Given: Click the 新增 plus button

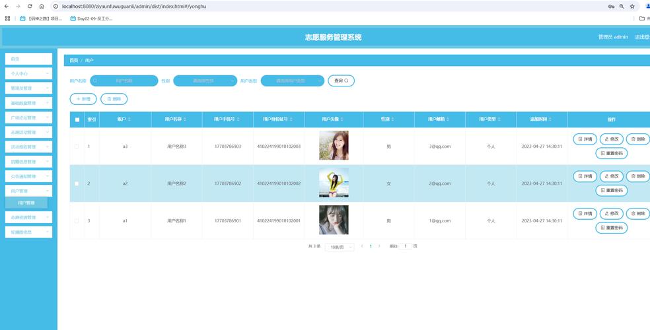Looking at the screenshot, I should click(83, 99).
